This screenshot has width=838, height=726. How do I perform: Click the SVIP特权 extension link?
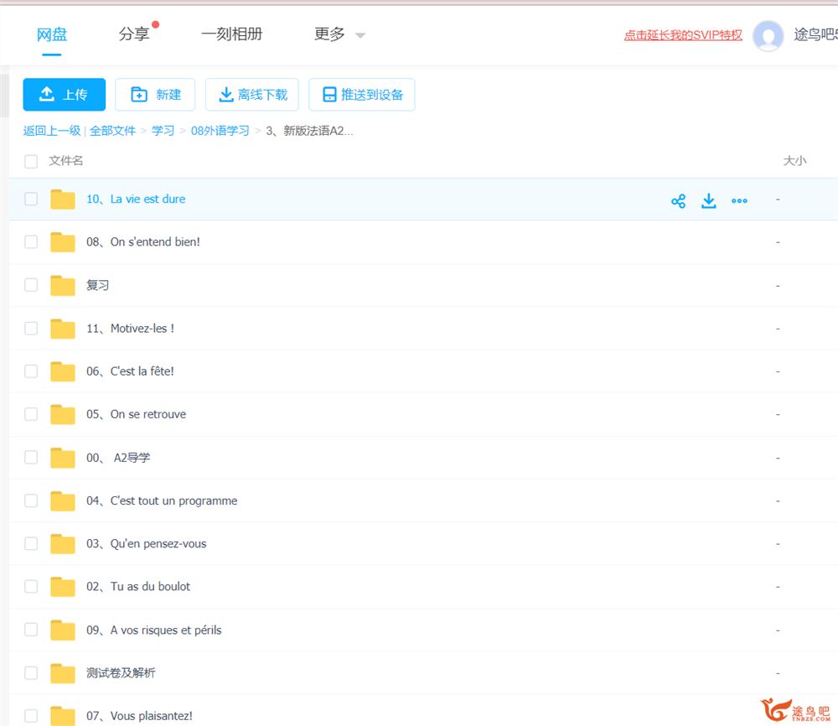tap(683, 35)
